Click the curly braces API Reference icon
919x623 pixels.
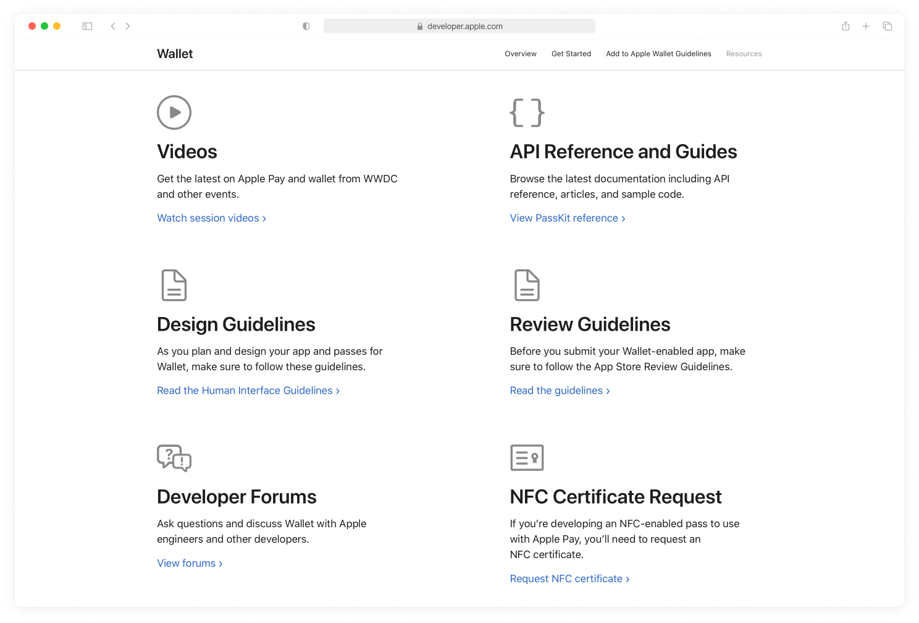tap(527, 112)
